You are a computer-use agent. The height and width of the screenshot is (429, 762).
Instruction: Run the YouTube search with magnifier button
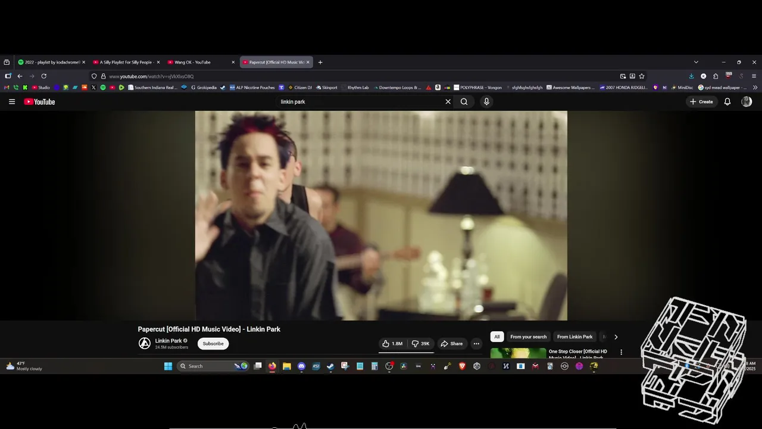pos(464,102)
